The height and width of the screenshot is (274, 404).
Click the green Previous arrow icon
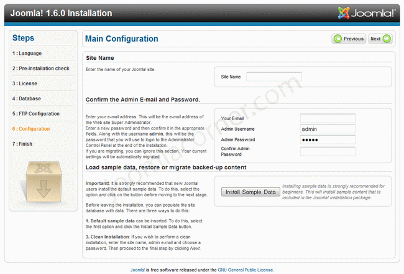click(337, 39)
